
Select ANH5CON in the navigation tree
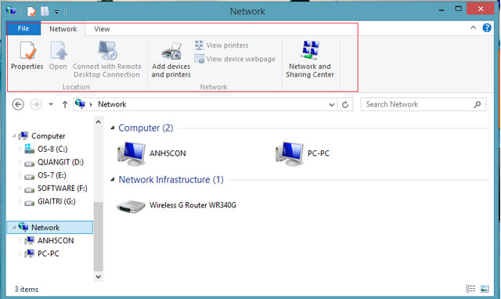pyautogui.click(x=49, y=240)
